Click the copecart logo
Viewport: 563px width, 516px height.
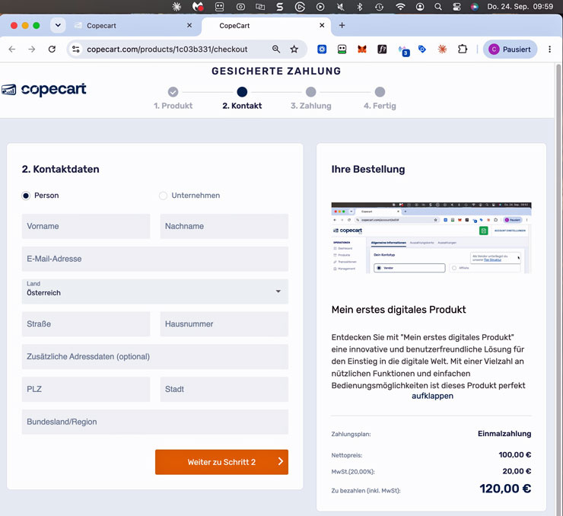tap(44, 89)
